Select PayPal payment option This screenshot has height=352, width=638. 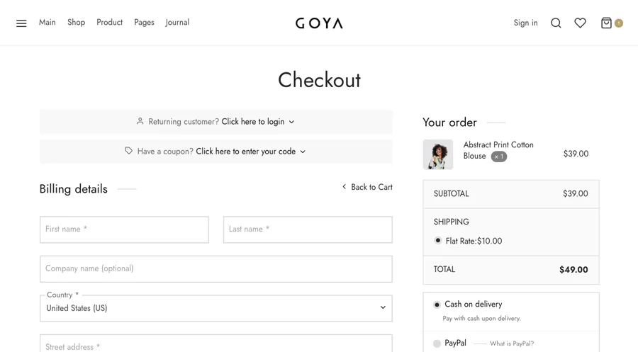tap(437, 344)
